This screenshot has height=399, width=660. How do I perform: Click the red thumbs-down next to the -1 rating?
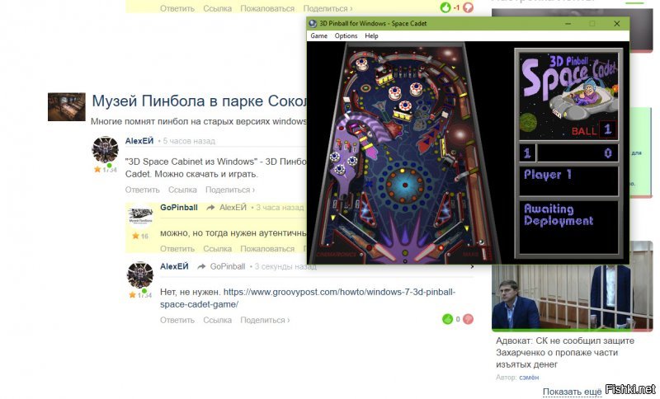(468, 7)
